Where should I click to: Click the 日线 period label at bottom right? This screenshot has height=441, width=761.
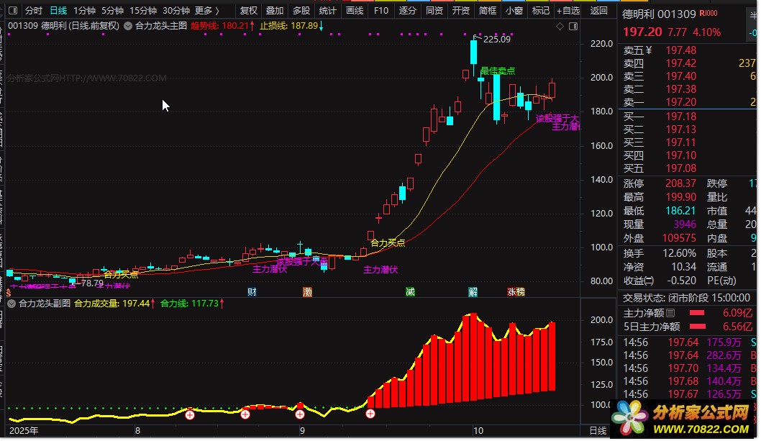598,430
